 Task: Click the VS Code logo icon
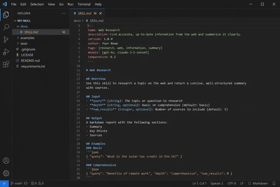(5, 4)
